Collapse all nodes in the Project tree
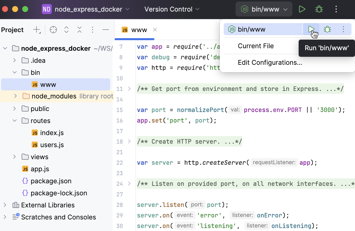355x231 pixels. click(x=79, y=30)
